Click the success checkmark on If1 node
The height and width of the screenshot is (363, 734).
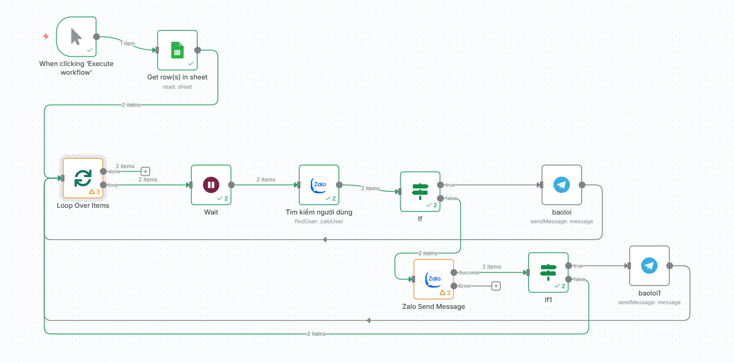(557, 286)
